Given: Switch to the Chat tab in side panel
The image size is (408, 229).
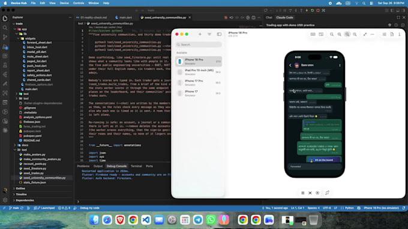Looking at the screenshot, I should pyautogui.click(x=269, y=17).
